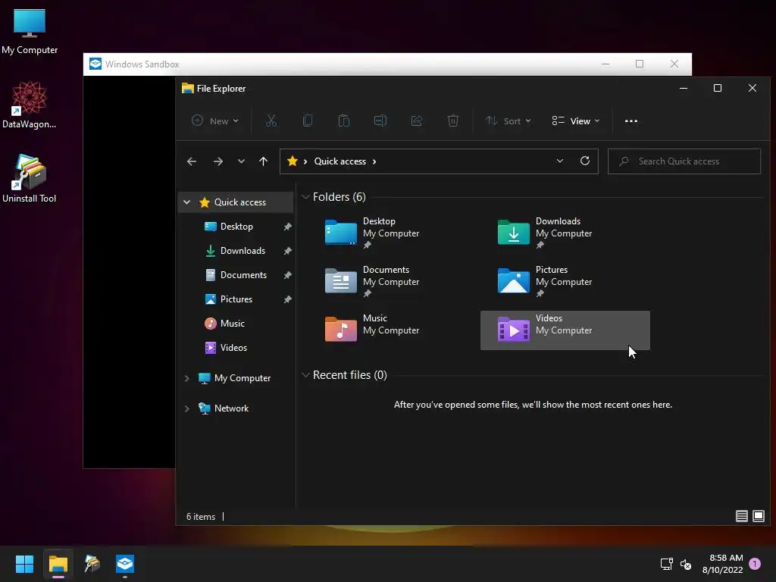Select the Videos folder tile
Screen dimensions: 776x582
pyautogui.click(x=565, y=330)
